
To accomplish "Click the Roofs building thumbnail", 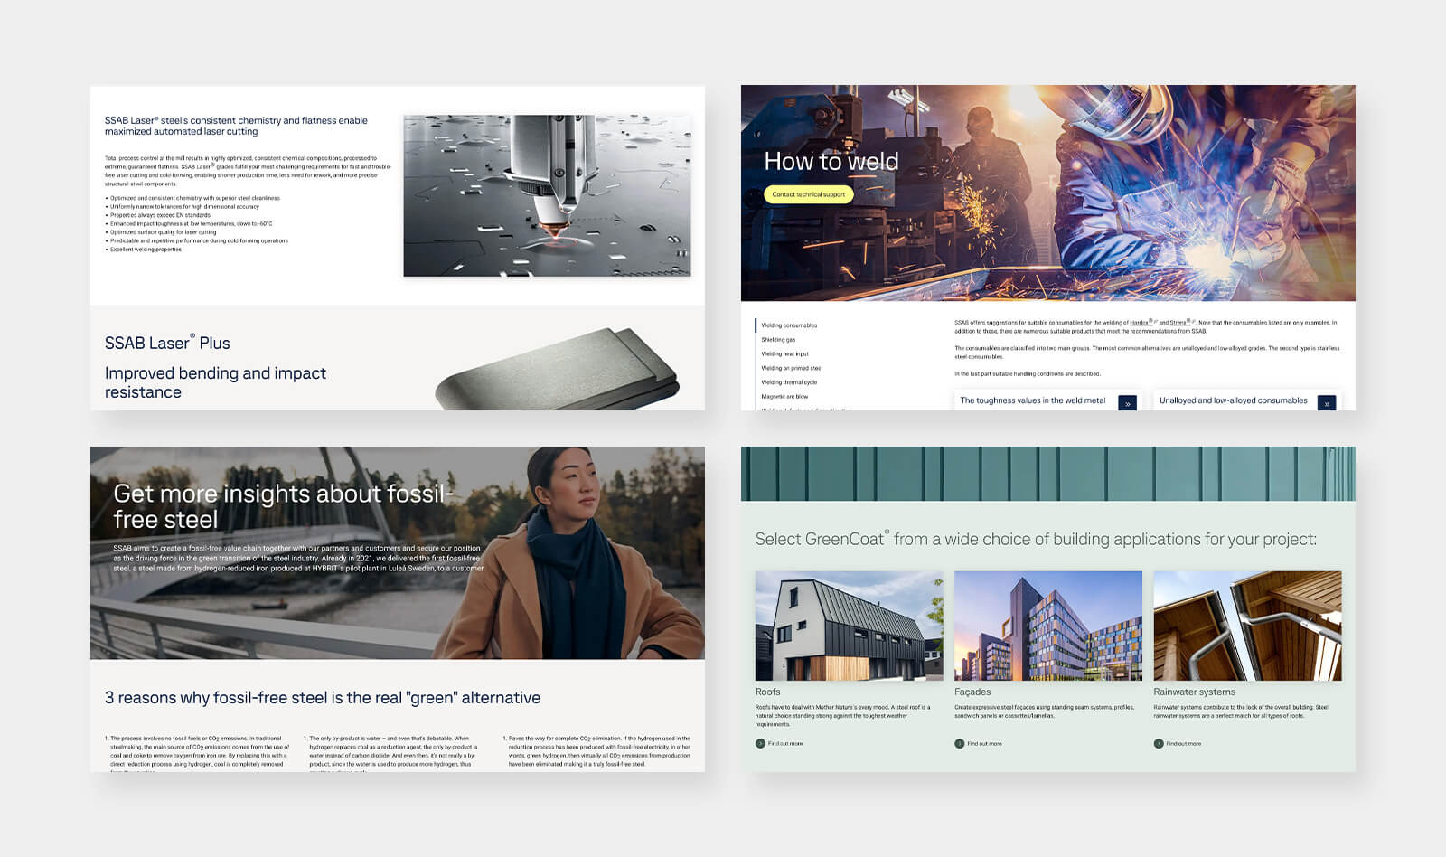I will pos(849,626).
